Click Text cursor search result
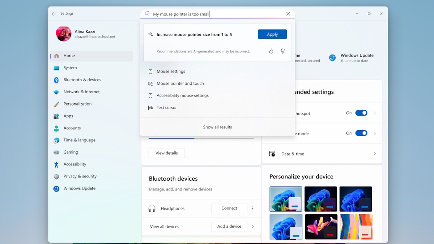The width and height of the screenshot is (434, 244). [x=217, y=108]
